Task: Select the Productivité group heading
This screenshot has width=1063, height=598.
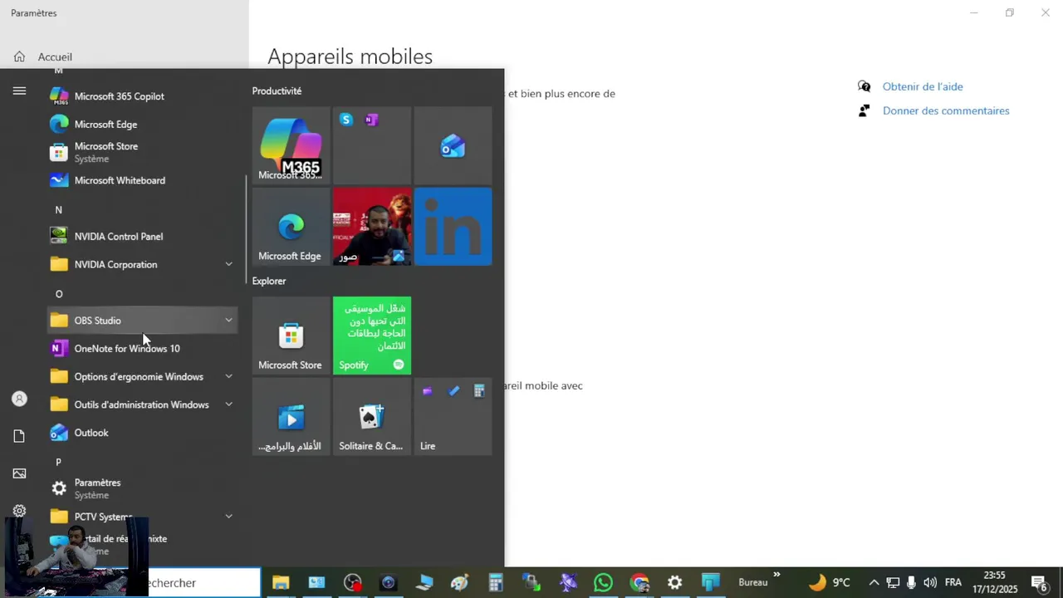Action: coord(277,91)
